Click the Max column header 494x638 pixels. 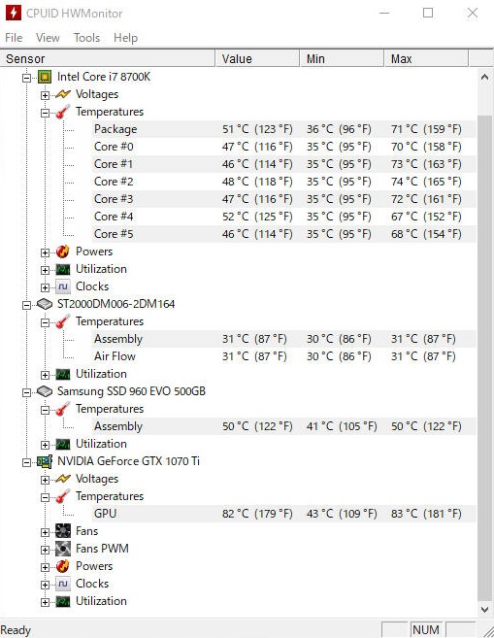[x=426, y=58]
